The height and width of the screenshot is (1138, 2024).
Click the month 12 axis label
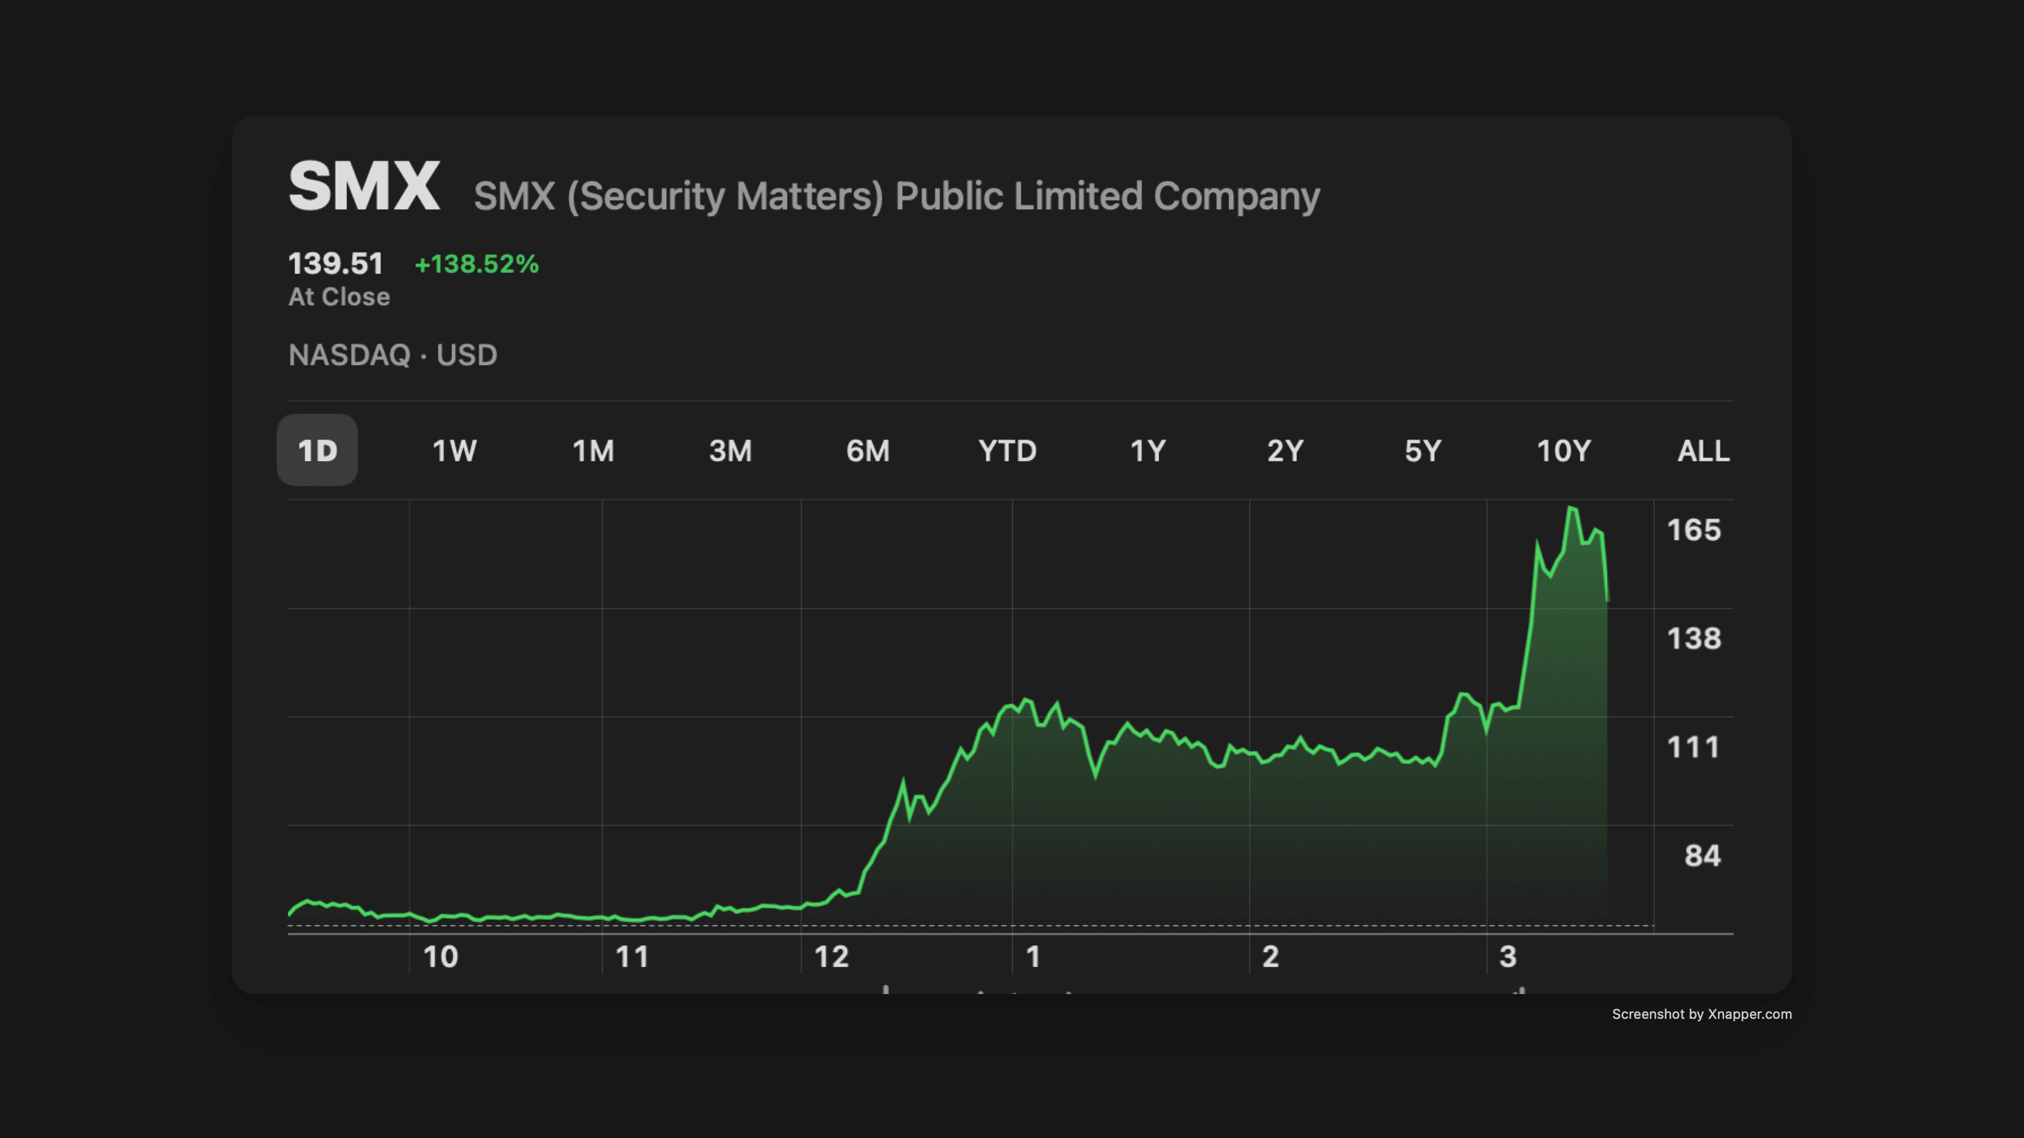[x=835, y=957]
